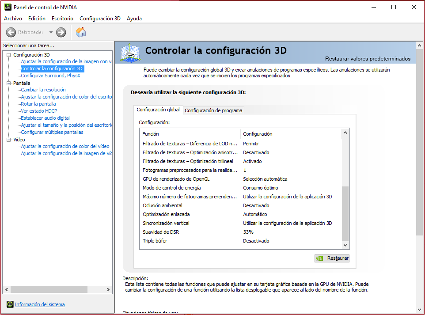Select Filtrado de texturas – Optimización anisotrópica row

coord(240,152)
